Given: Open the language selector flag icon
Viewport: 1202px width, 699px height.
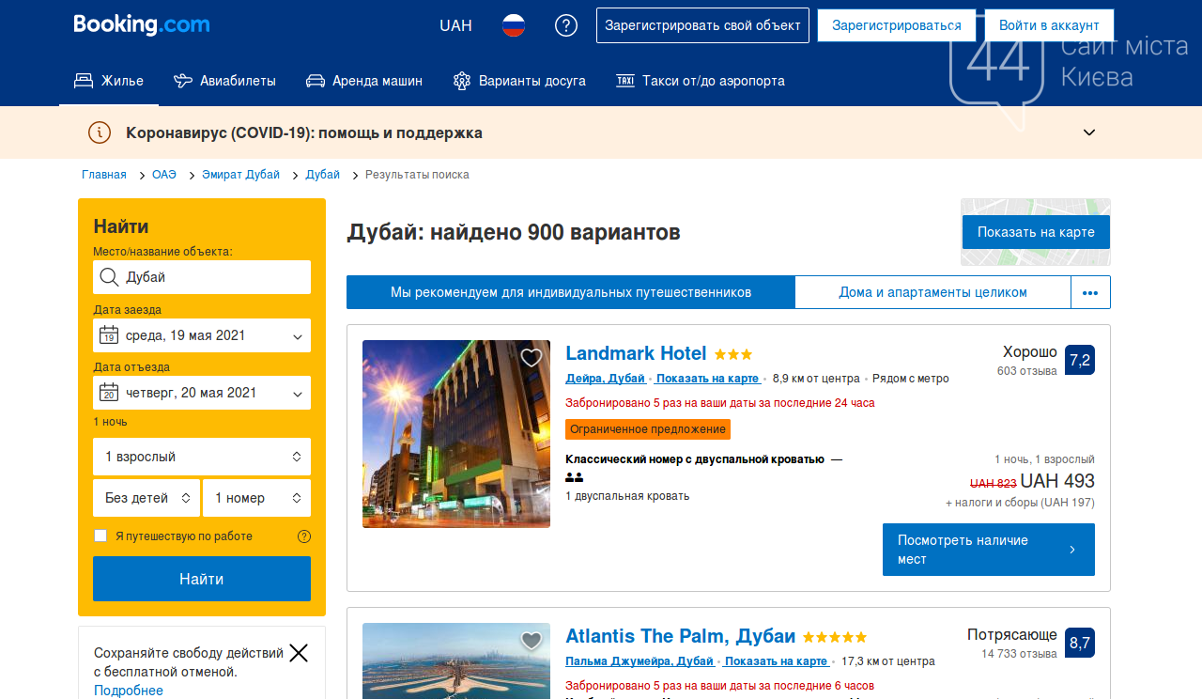Looking at the screenshot, I should pos(513,25).
